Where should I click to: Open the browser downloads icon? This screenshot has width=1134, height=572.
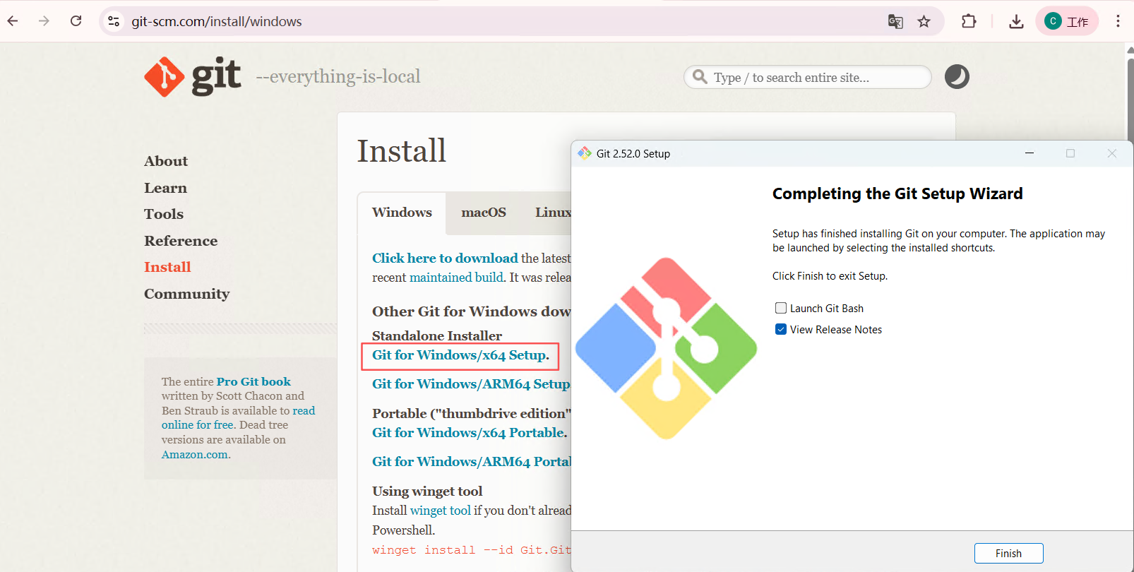pyautogui.click(x=1016, y=21)
